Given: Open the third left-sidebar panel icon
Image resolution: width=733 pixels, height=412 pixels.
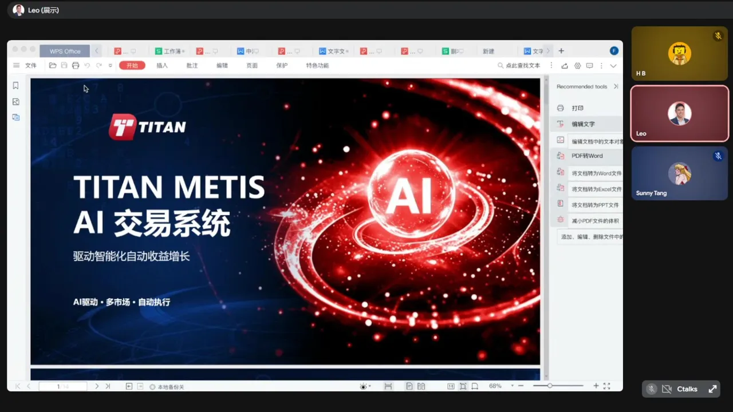Looking at the screenshot, I should tap(16, 117).
